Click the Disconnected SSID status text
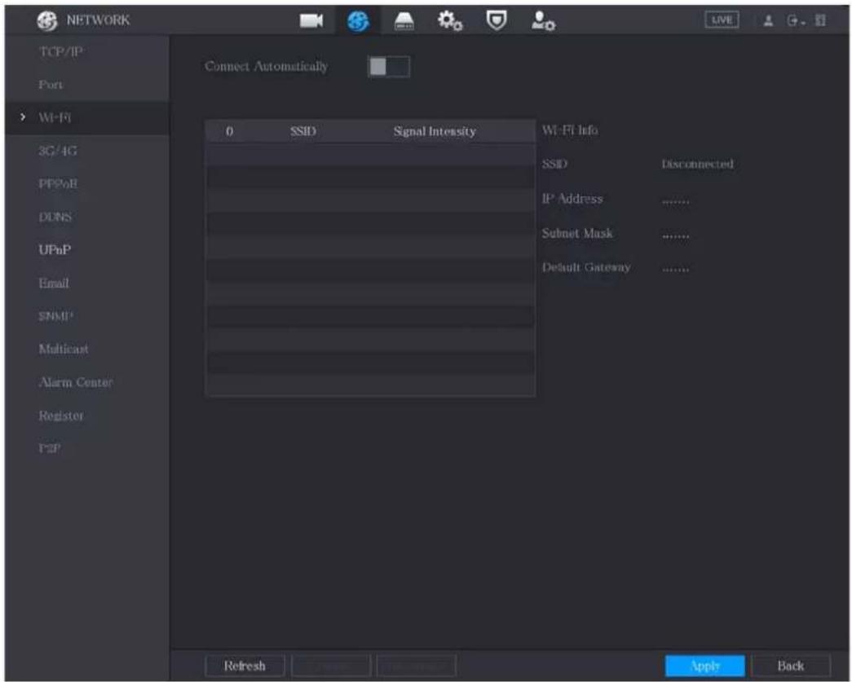This screenshot has height=682, width=852. (697, 164)
